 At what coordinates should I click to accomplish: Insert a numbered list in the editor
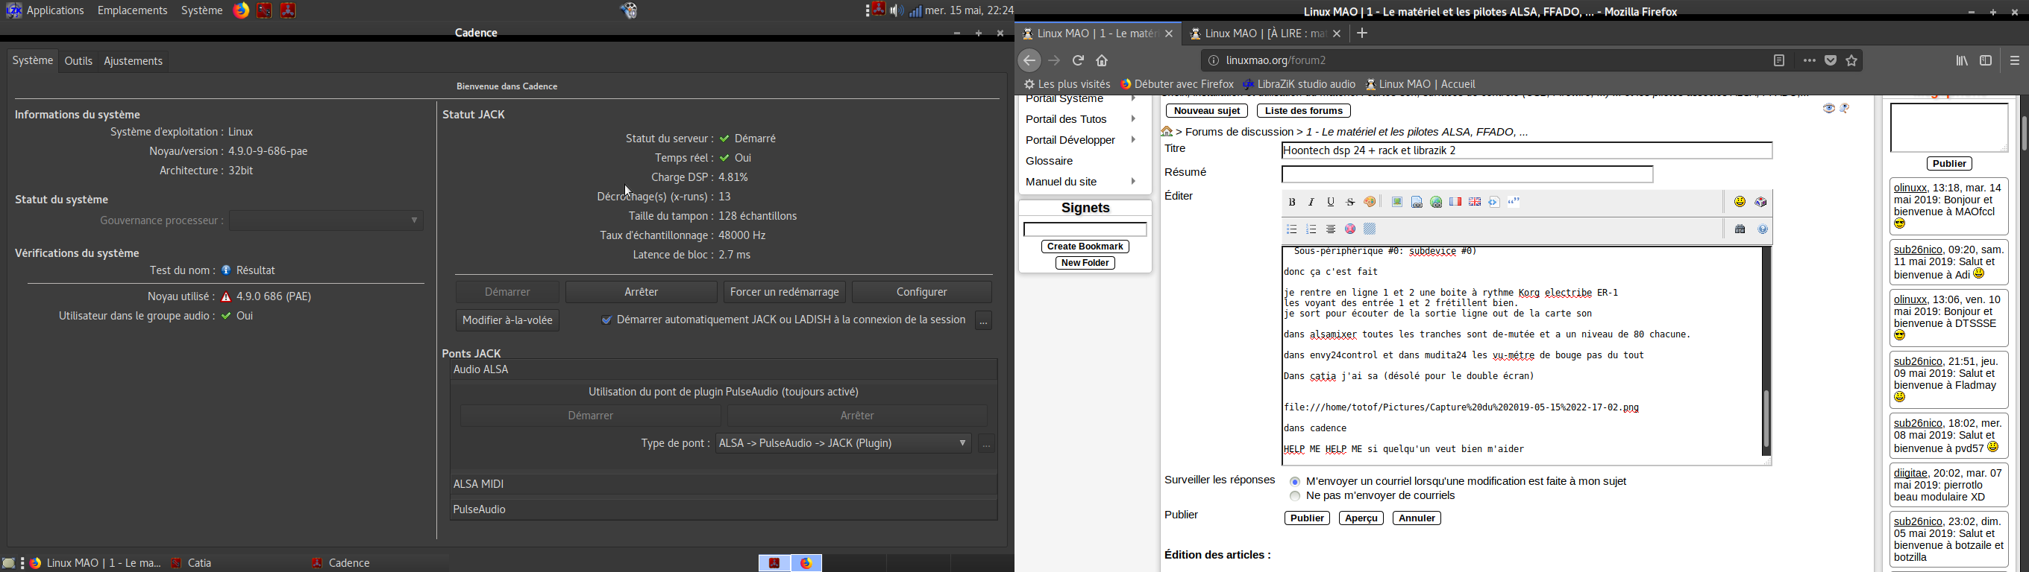[x=1311, y=229]
